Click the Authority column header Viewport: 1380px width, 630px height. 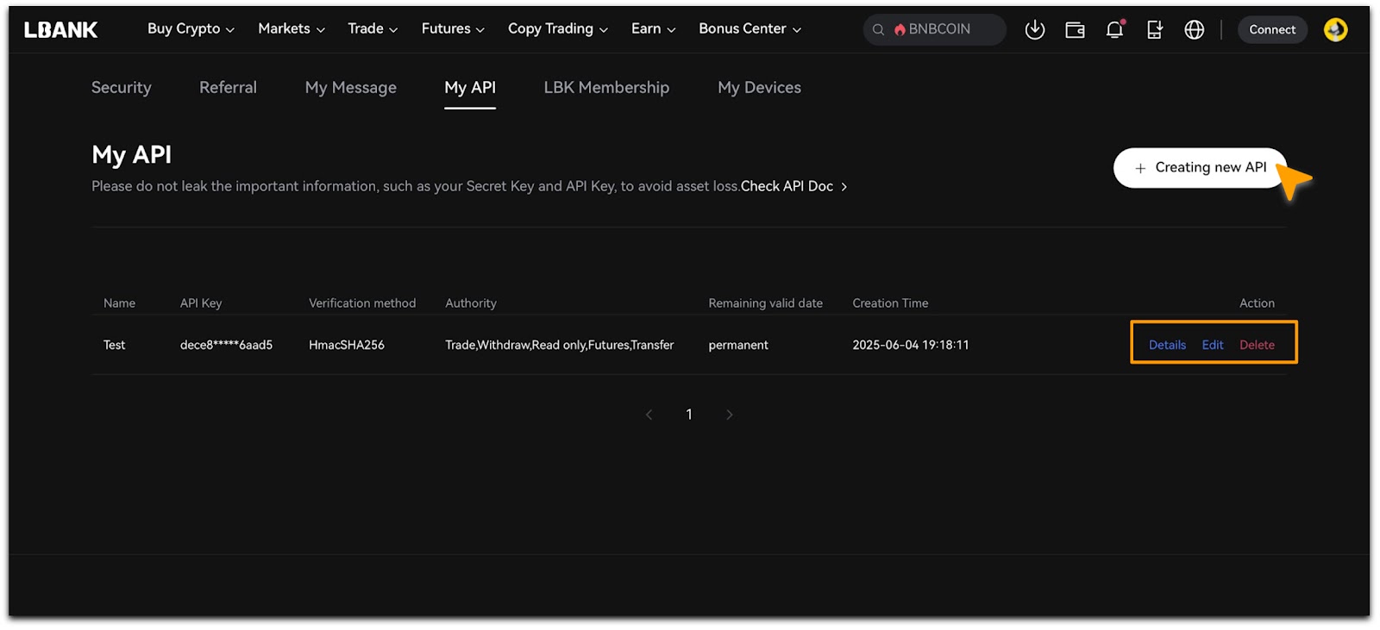[471, 303]
